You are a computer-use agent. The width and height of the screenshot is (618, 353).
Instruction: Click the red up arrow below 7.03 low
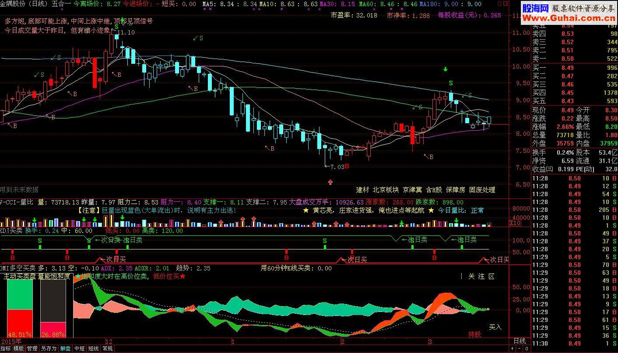click(330, 182)
